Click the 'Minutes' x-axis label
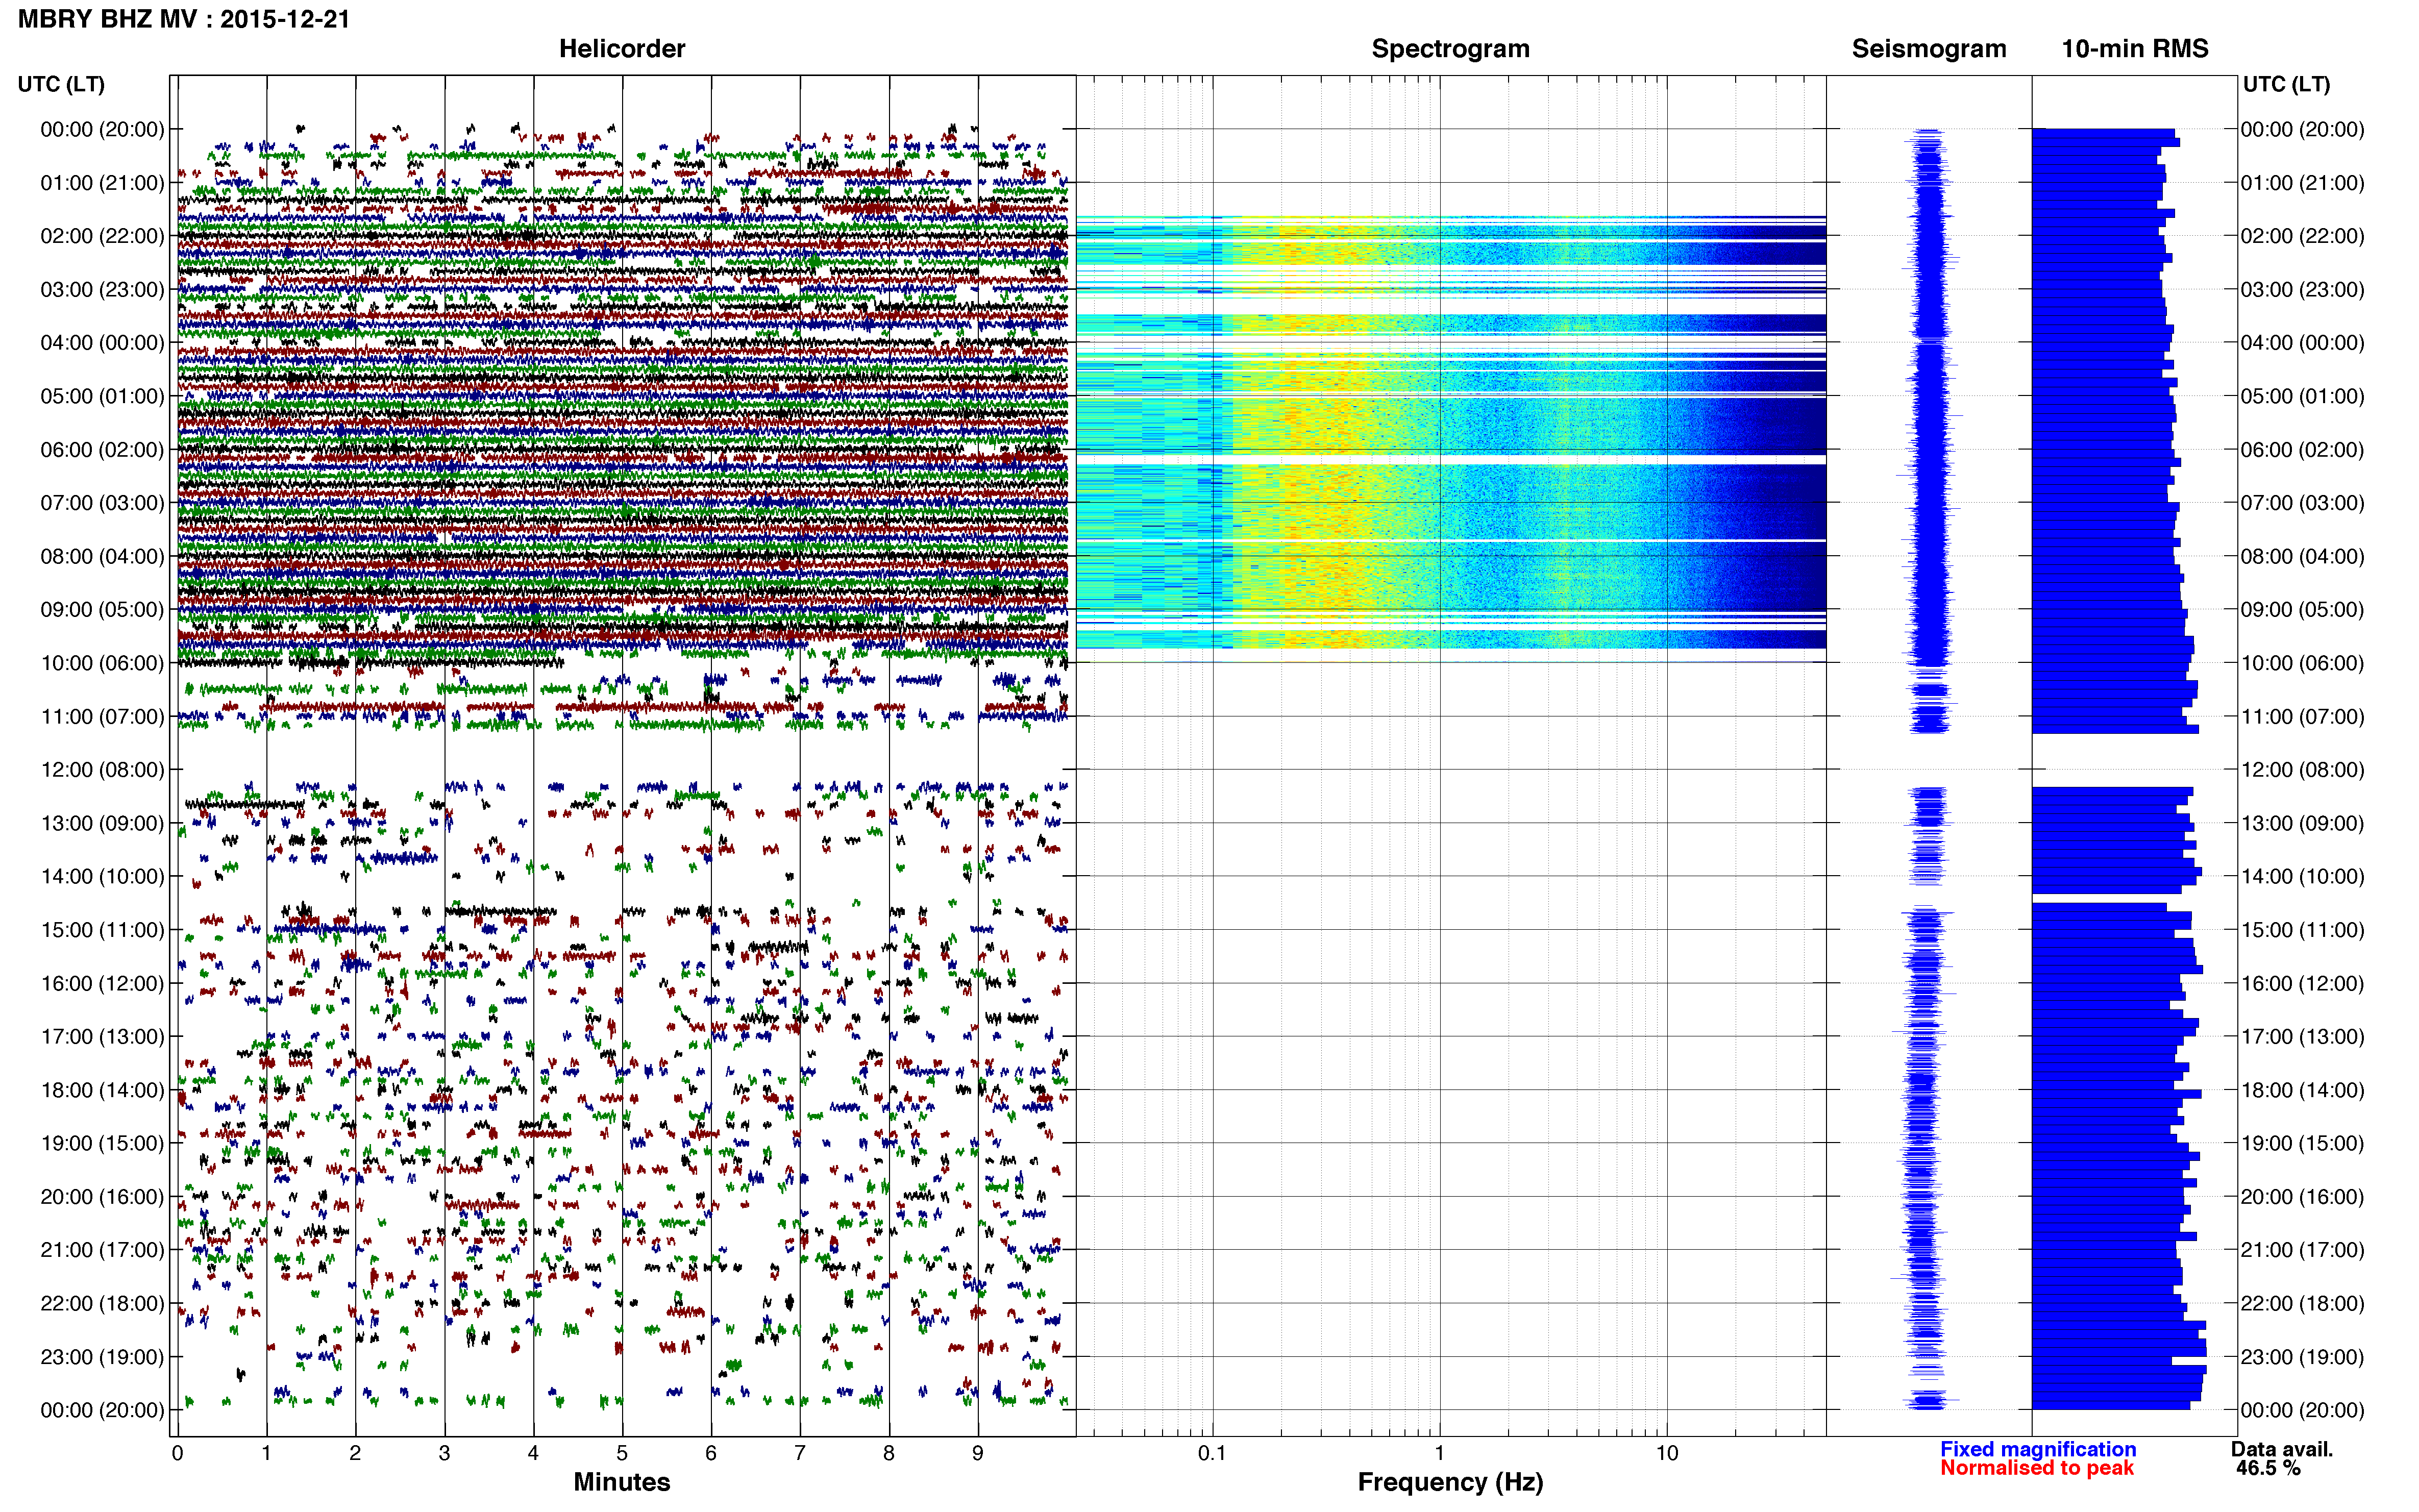Image resolution: width=2419 pixels, height=1512 pixels. (x=622, y=1482)
